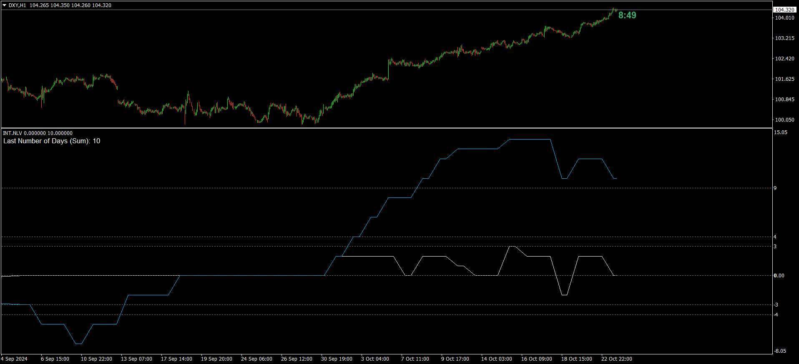Select the 8:49 candle countdown timer
Viewport: 799px width, 364px height.
click(x=627, y=15)
